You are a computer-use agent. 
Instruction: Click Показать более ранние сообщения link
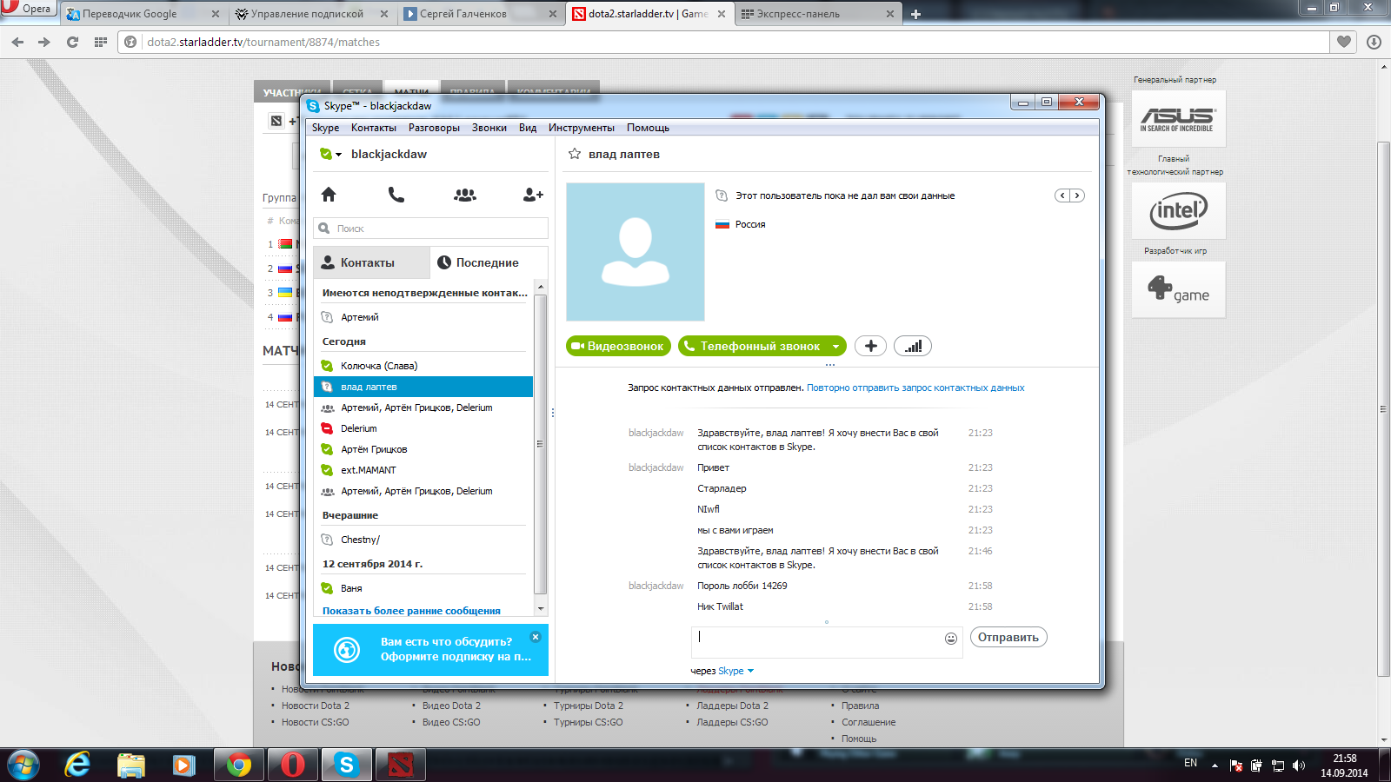pyautogui.click(x=411, y=611)
